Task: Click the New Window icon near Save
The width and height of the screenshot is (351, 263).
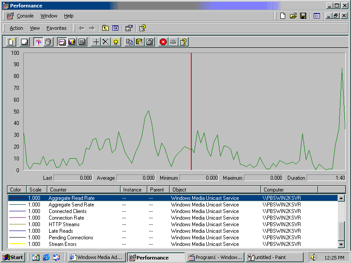Action: 317,16
